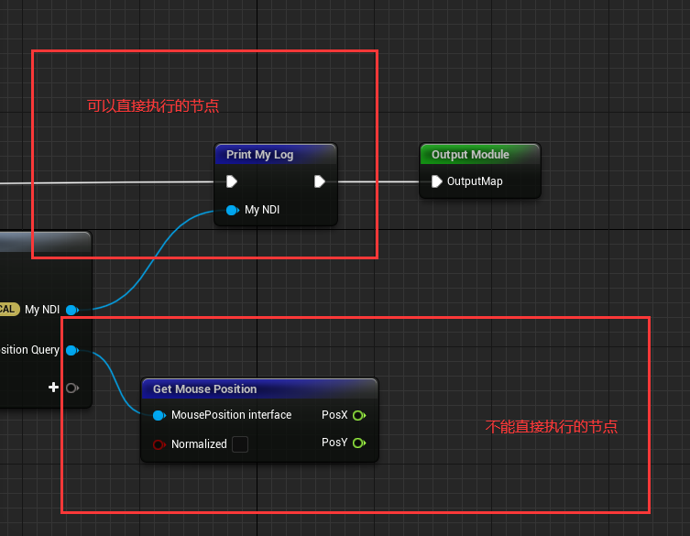Select My NDI input pin on Print My Log
This screenshot has width=690, height=536.
click(232, 210)
